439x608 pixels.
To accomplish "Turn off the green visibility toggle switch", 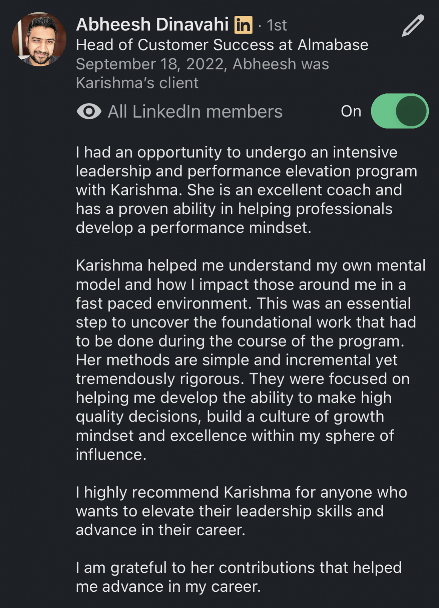I will tap(399, 111).
